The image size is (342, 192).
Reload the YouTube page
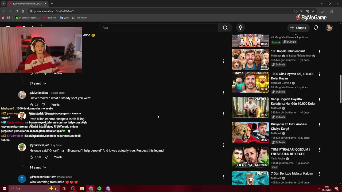pyautogui.click(x=17, y=11)
